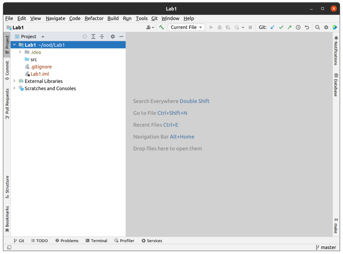
Task: Click the Git Push arrow icon
Action: 290,27
